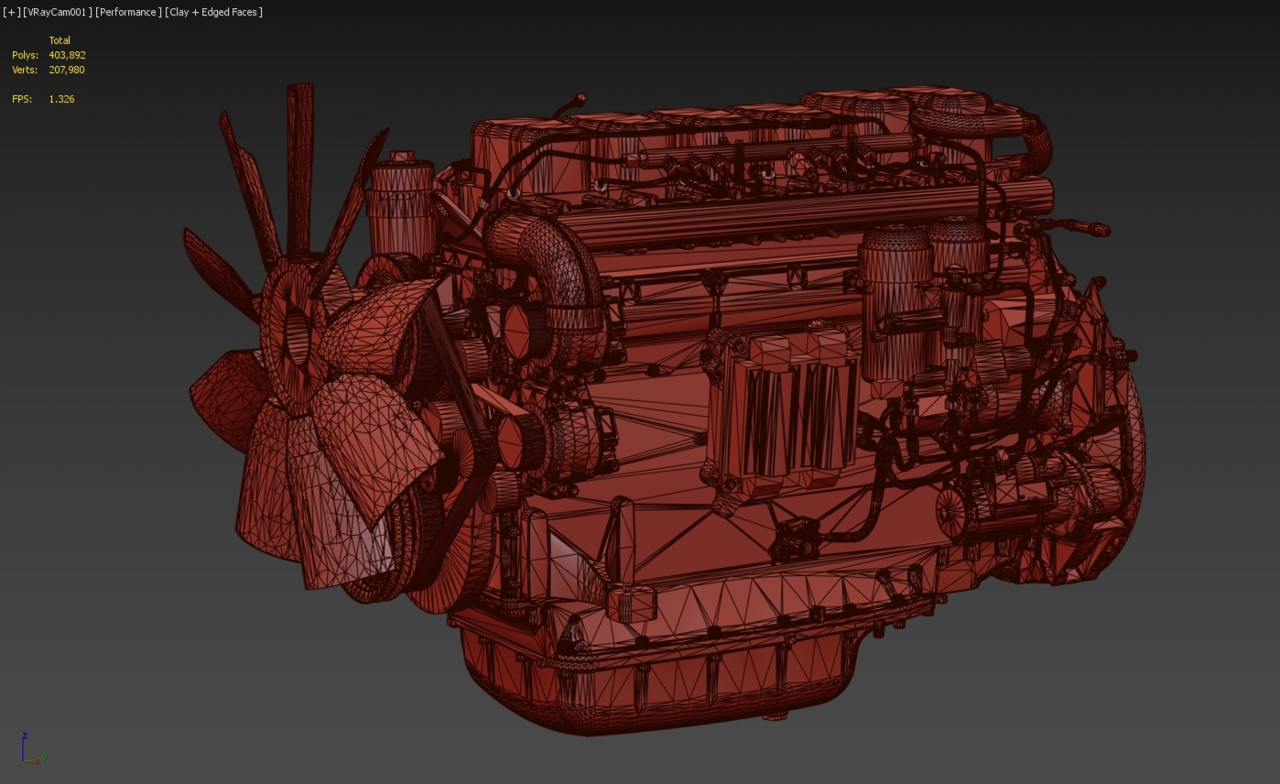Click the Total statistics header
Viewport: 1280px width, 784px height.
pos(60,40)
